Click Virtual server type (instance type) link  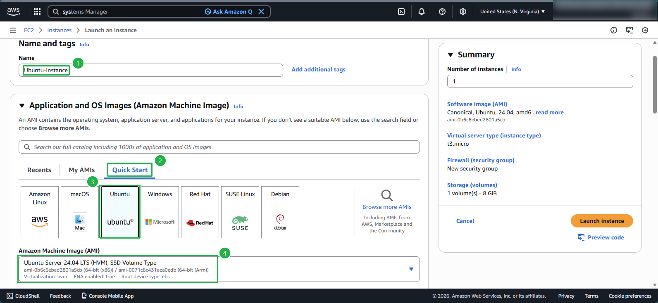[x=494, y=135]
